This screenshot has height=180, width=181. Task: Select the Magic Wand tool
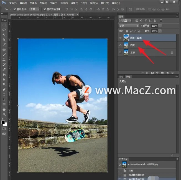pyautogui.click(x=4, y=35)
